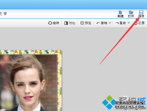Click the 打开 text label

pos(131,16)
